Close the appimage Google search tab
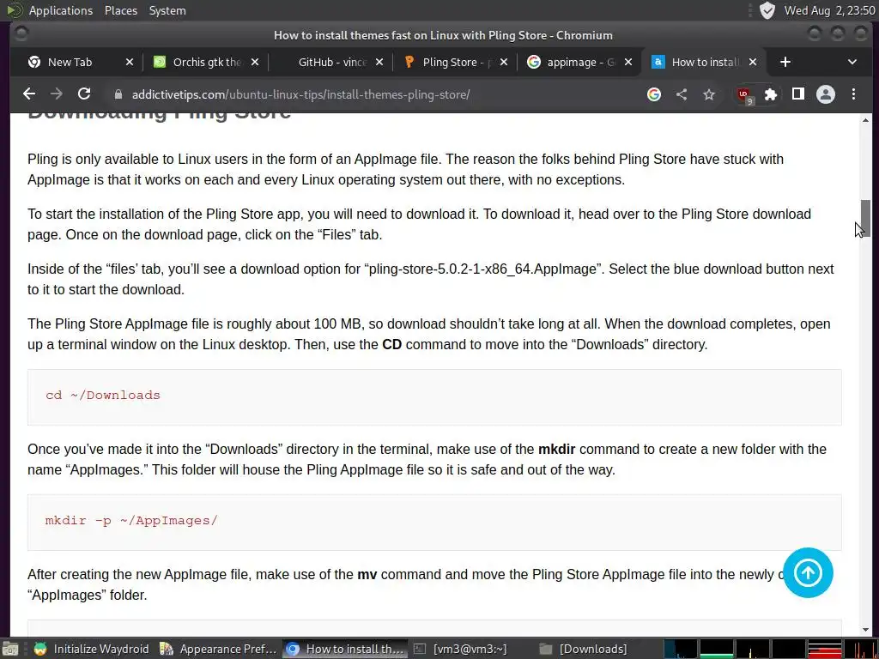The image size is (879, 659). (628, 62)
